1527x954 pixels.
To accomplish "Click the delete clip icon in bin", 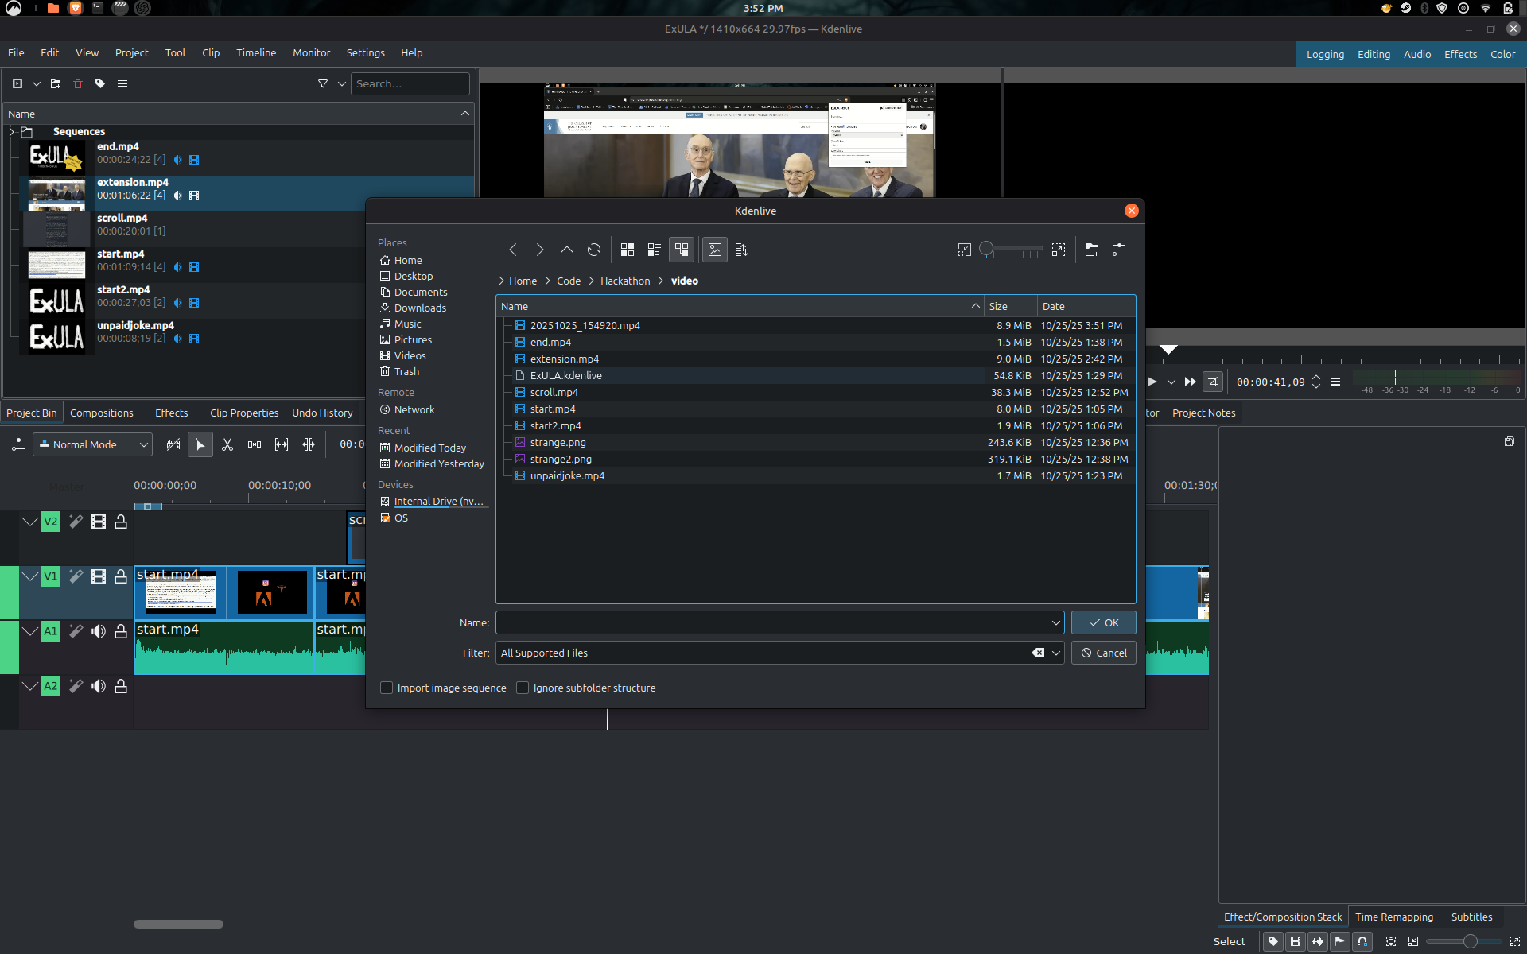I will (x=78, y=83).
